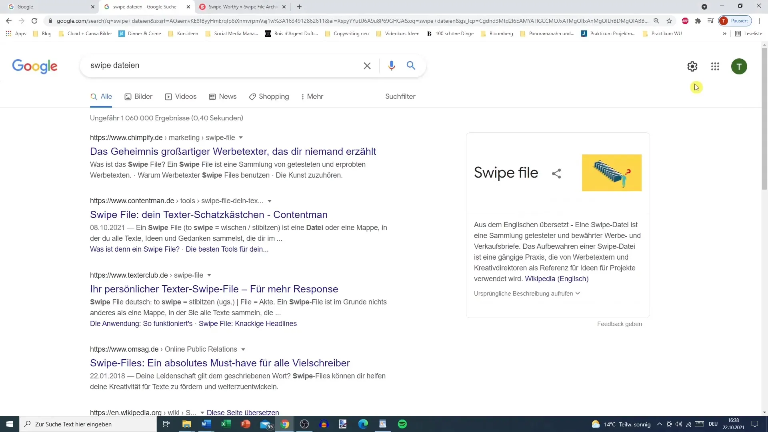The width and height of the screenshot is (768, 432).
Task: Open a new tab with the plus button
Action: pos(299,7)
